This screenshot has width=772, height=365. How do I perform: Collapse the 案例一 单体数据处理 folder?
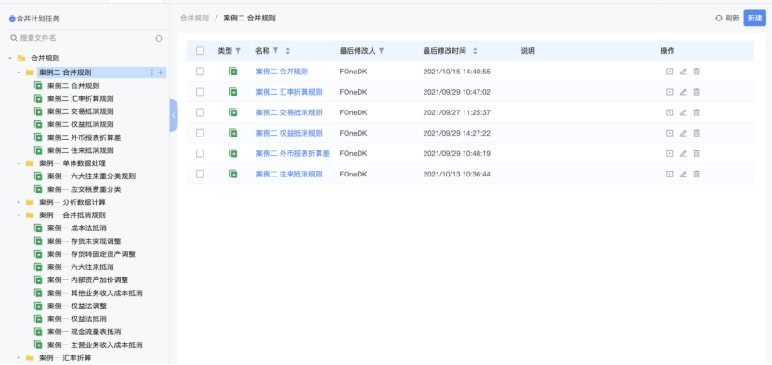(x=19, y=163)
